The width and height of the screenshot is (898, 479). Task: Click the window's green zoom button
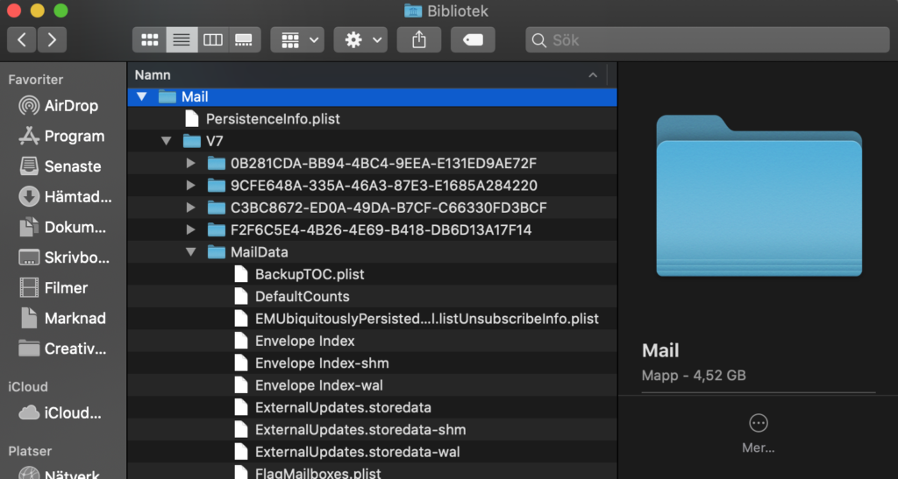coord(61,11)
